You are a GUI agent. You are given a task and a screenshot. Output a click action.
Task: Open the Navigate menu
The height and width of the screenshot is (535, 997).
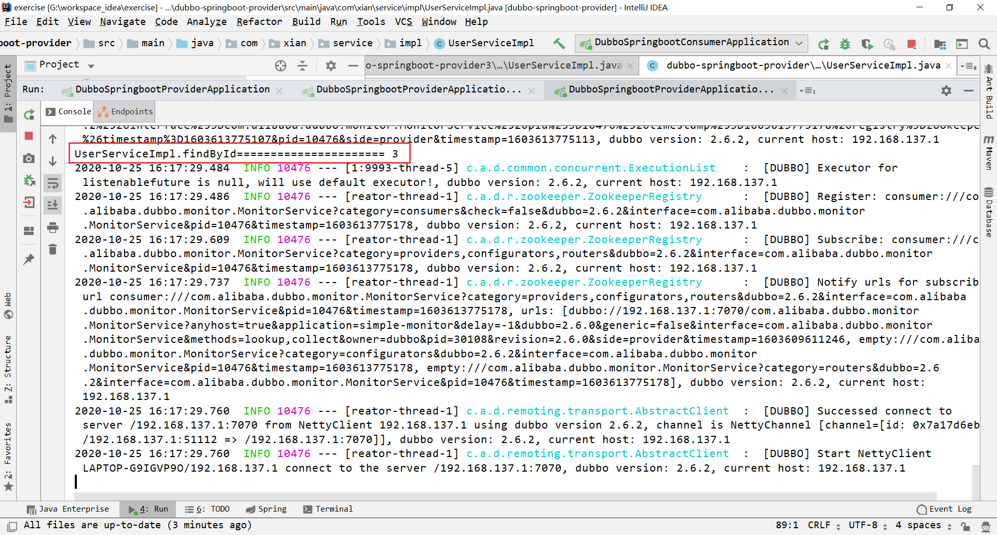tap(123, 22)
